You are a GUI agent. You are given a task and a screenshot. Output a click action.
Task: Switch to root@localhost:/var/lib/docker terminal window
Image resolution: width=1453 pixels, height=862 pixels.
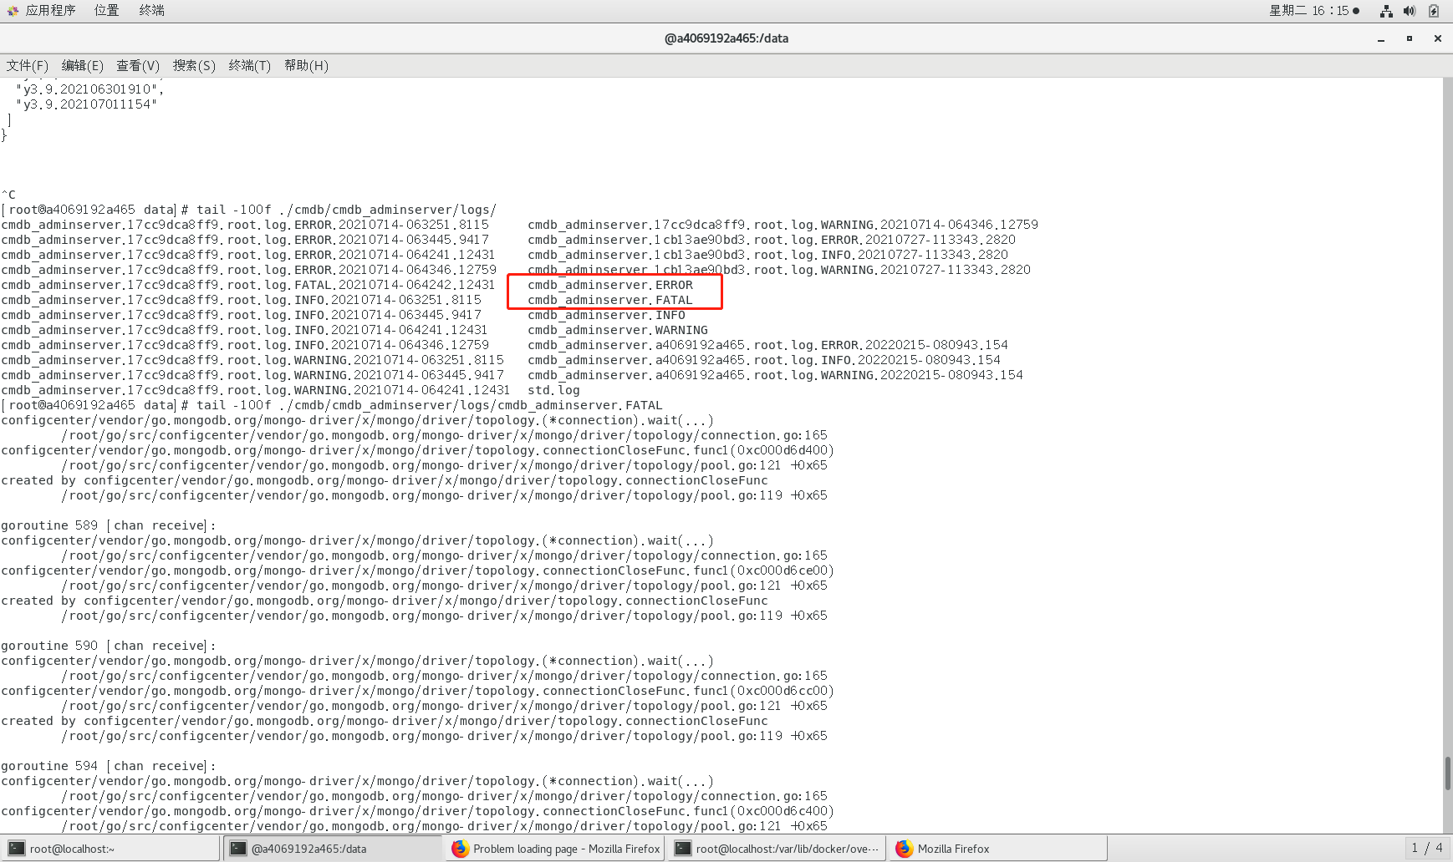(x=776, y=848)
